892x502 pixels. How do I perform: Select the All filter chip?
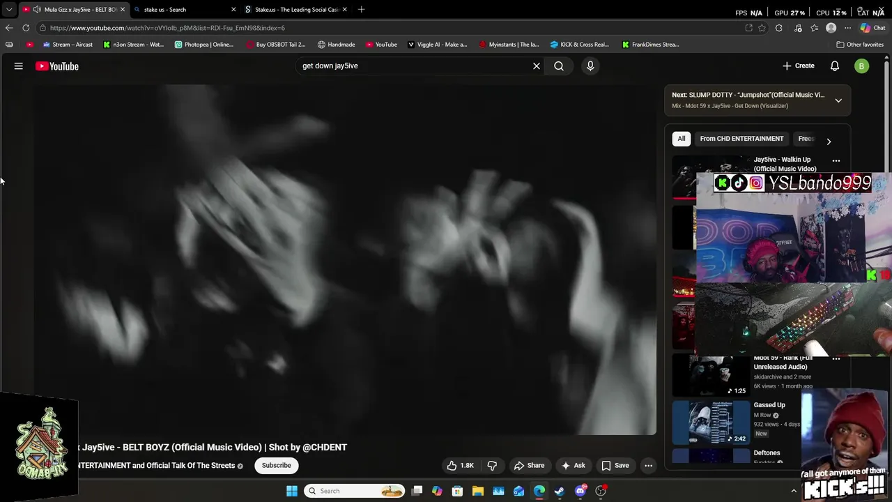click(x=682, y=139)
